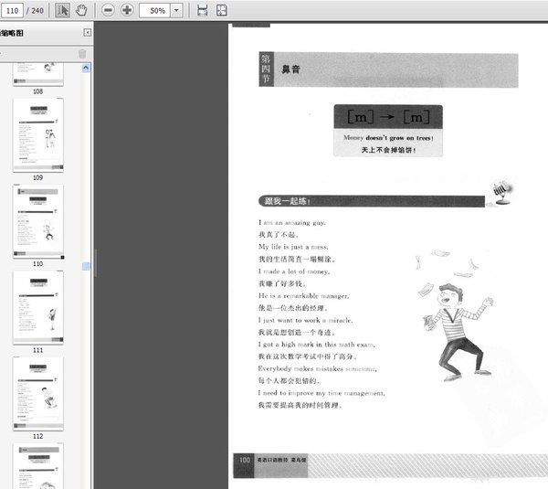Screen dimensions: 548x489
Task: Click the 50% zoom value field
Action: (x=155, y=10)
